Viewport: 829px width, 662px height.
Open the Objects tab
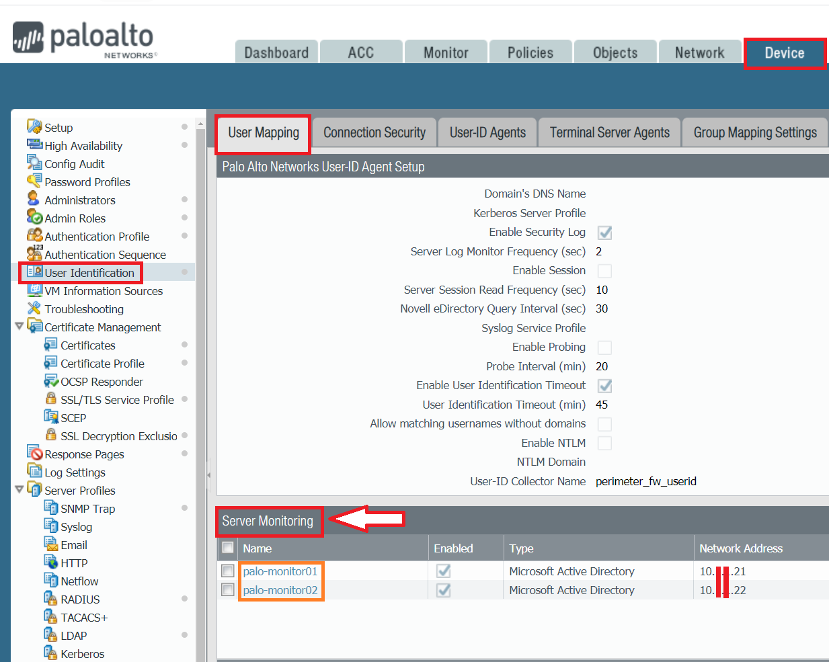tap(615, 52)
